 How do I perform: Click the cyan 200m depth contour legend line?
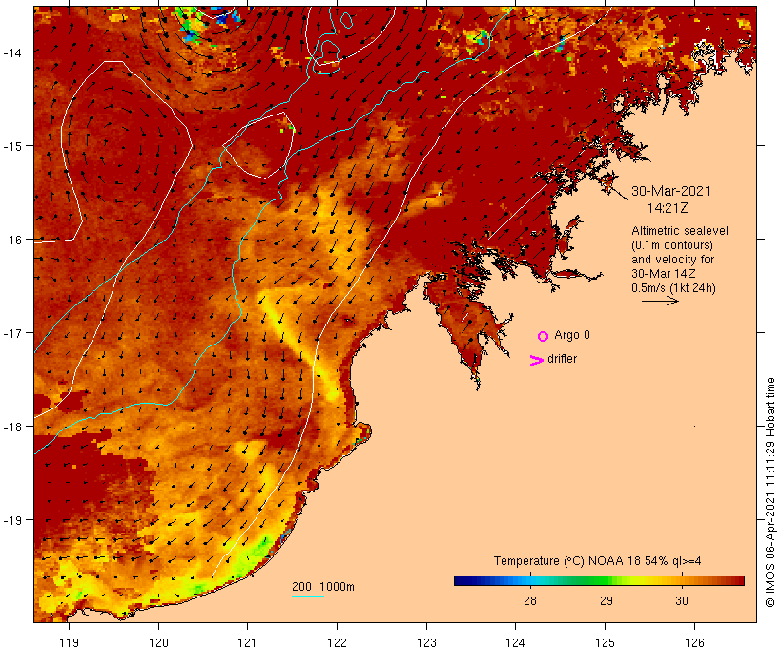308,596
